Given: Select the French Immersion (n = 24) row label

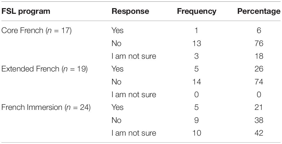Looking at the screenshot, I should pyautogui.click(x=46, y=107).
